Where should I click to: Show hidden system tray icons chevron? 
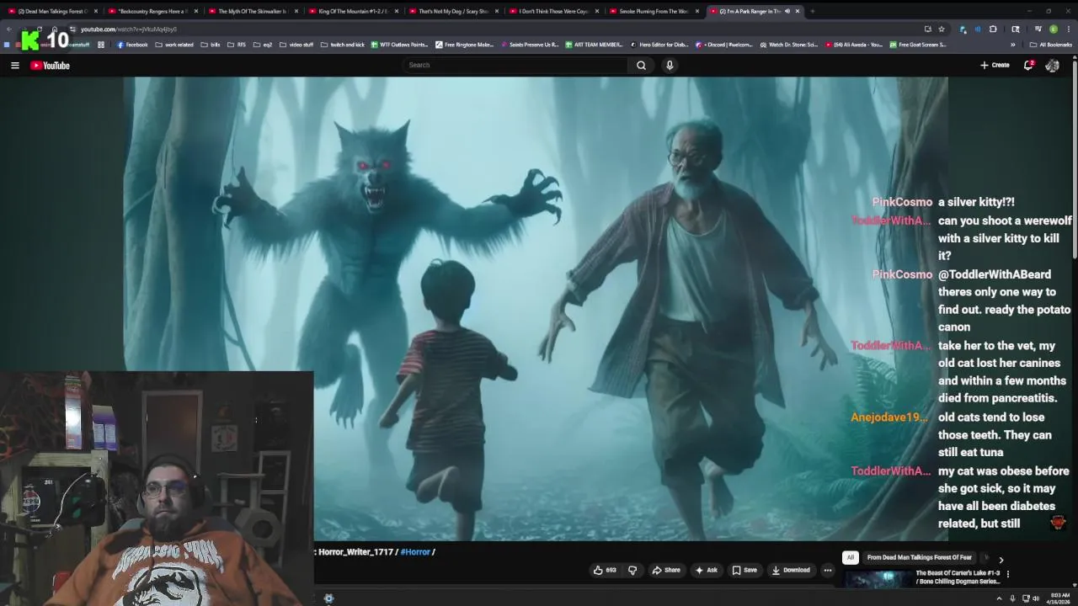[x=999, y=598]
